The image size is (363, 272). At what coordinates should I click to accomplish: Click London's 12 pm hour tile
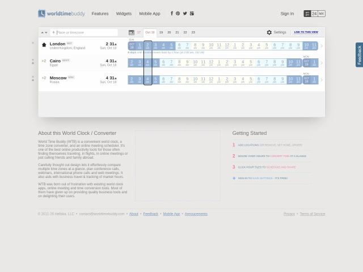pos(227,46)
